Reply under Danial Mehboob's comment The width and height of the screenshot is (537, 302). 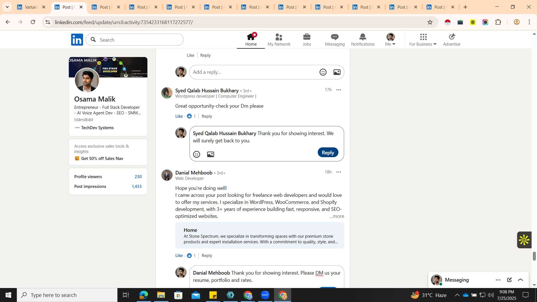tap(207, 255)
